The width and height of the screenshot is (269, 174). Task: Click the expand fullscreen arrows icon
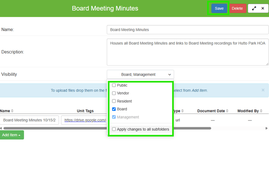254,8
